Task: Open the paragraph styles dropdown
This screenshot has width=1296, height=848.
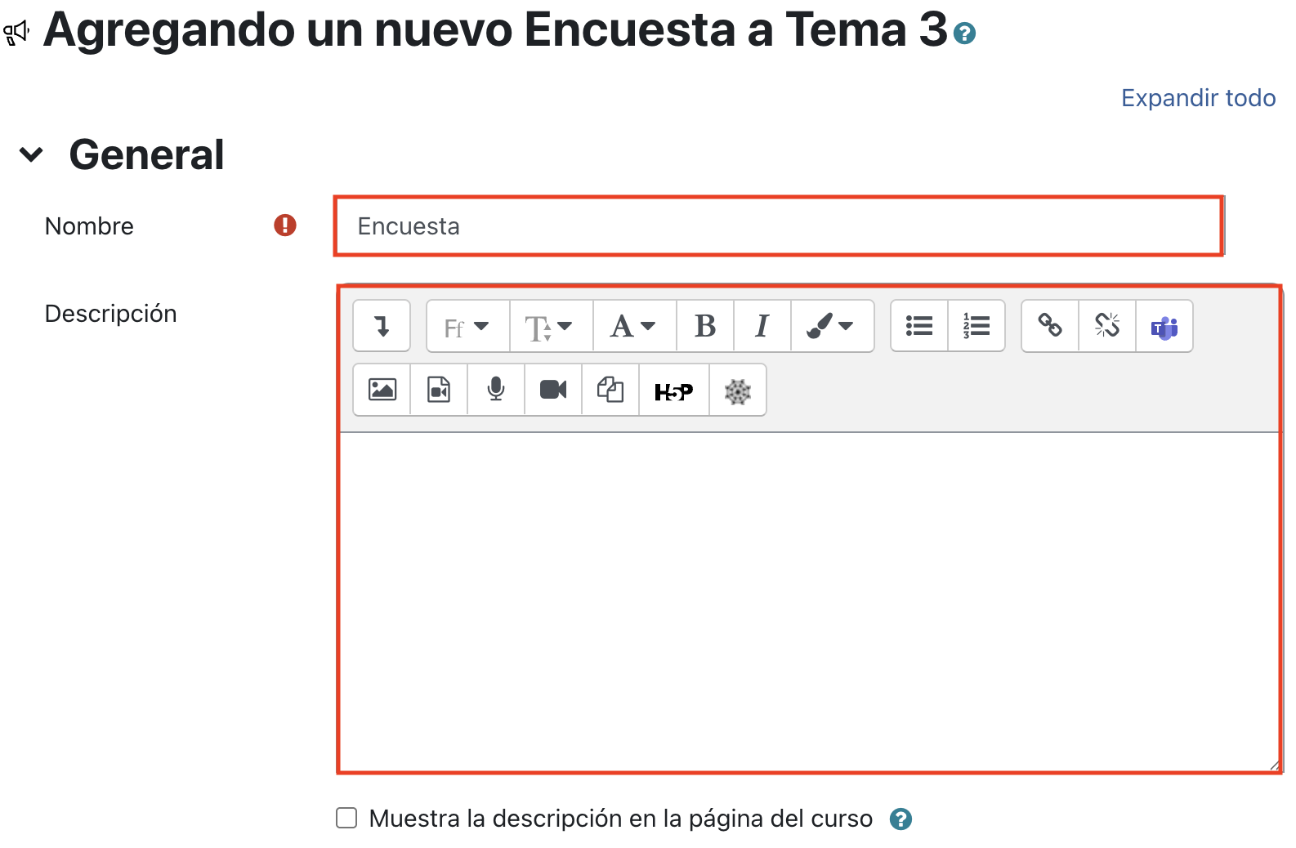Action: (x=634, y=326)
